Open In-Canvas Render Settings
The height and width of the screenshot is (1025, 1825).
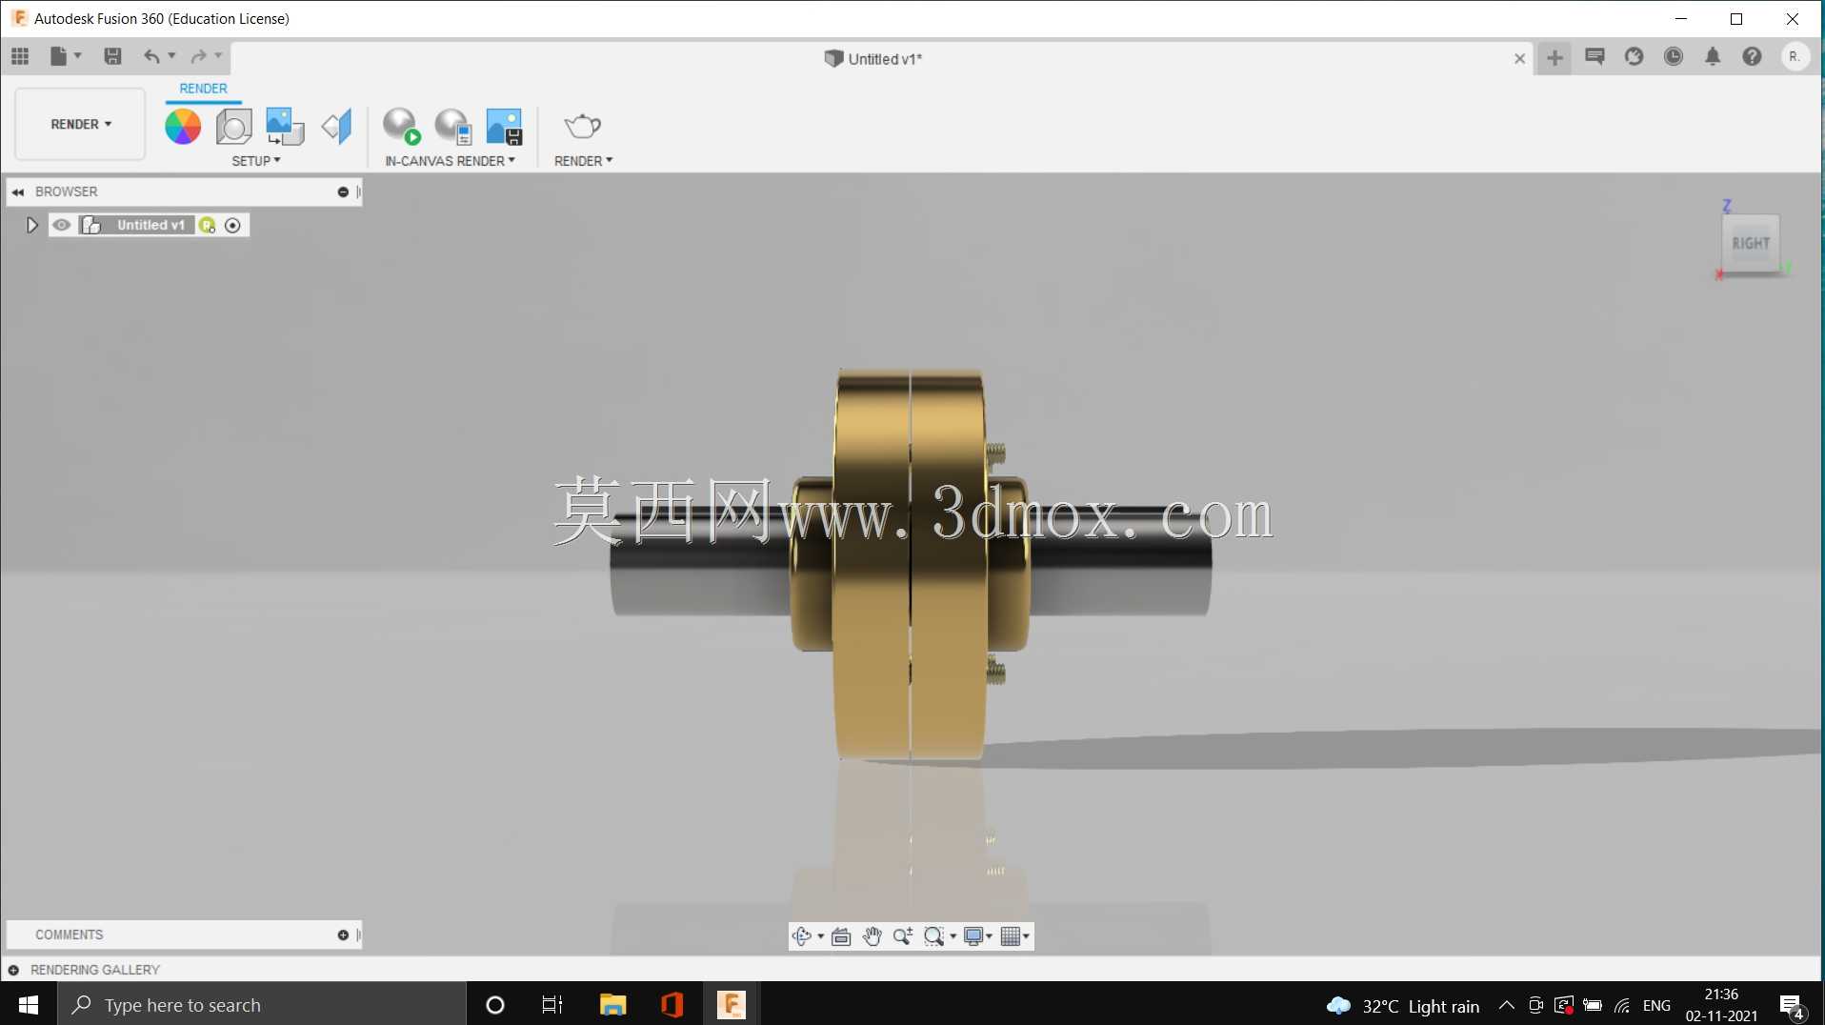452,126
